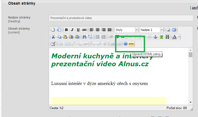Open the template insert icon

click(59, 30)
